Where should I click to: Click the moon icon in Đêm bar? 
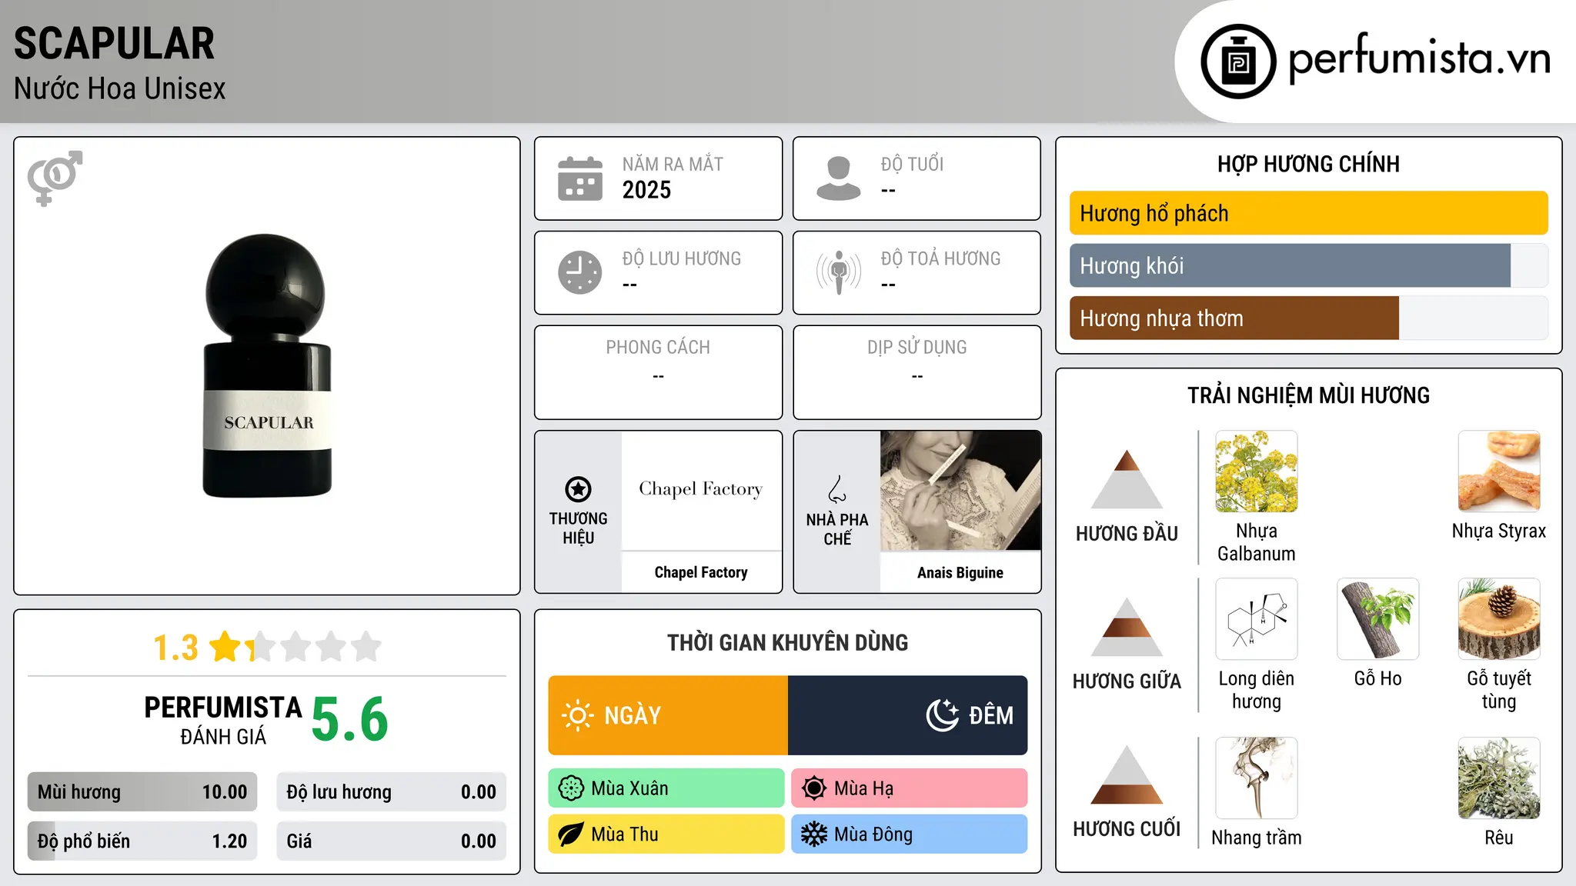943,715
